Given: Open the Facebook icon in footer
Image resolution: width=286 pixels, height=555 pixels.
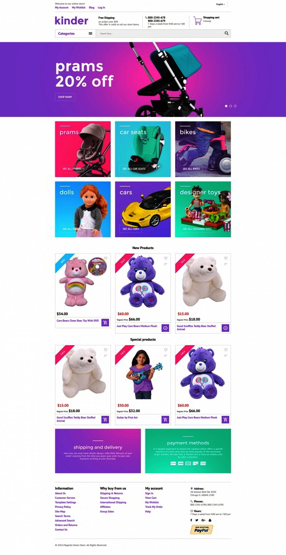Looking at the screenshot, I should 191,520.
